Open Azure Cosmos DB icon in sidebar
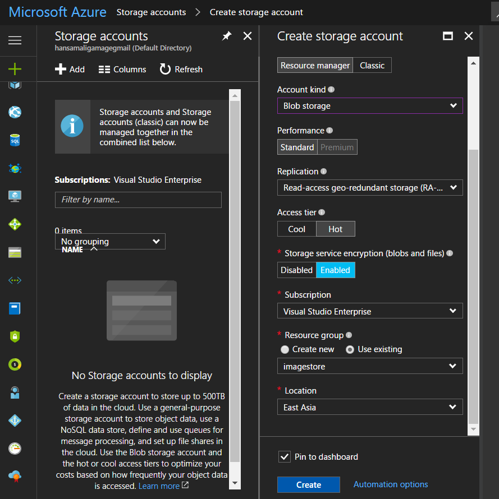 point(15,168)
